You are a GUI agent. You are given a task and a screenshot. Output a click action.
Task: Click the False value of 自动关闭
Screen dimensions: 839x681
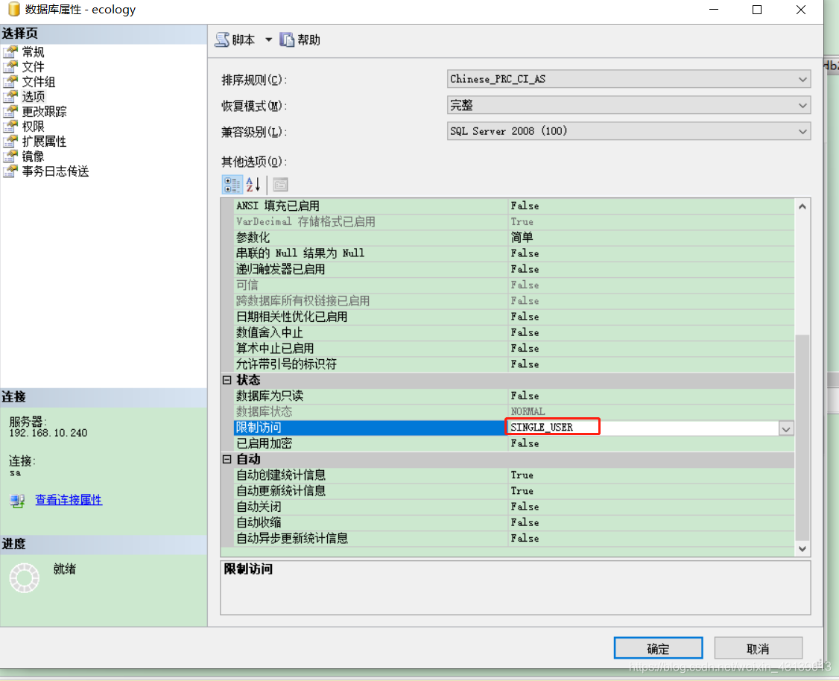coord(525,507)
